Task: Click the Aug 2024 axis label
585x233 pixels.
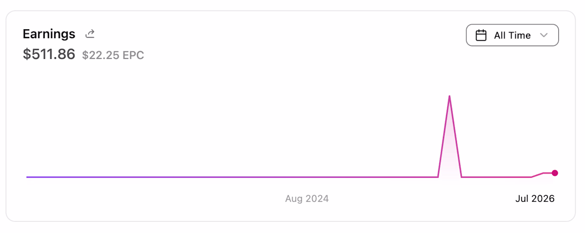Action: (307, 199)
